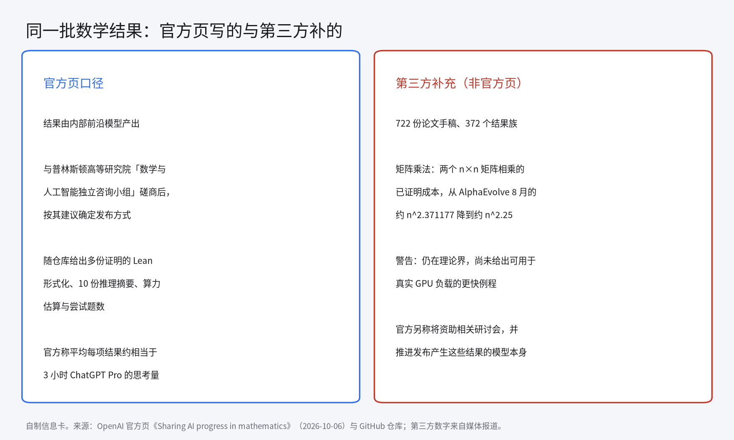Click the line 人工智能独立咨询小组」磋商后，

107,192
